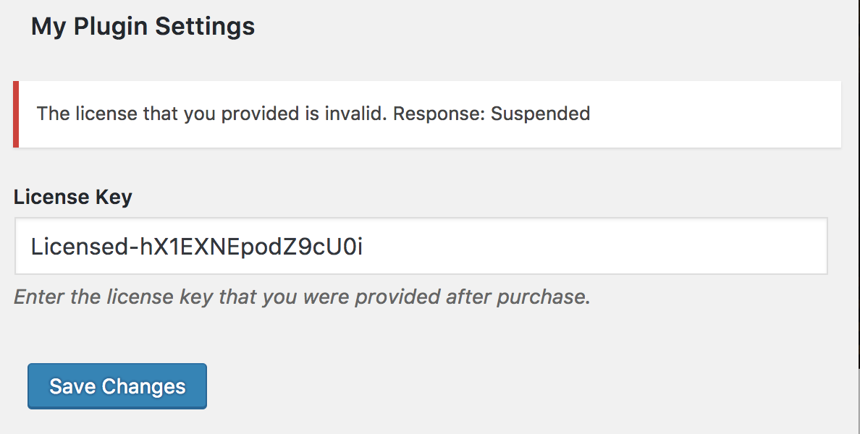Click the italic license key description text
This screenshot has width=860, height=434.
point(302,297)
